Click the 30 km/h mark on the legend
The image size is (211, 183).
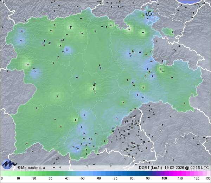(51, 178)
